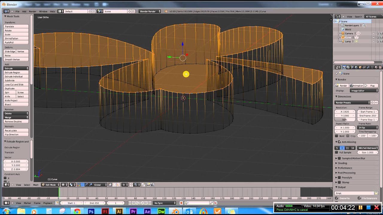Click the snap magnet icon
Image resolution: width=383 pixels, height=215 pixels.
[x=131, y=185]
